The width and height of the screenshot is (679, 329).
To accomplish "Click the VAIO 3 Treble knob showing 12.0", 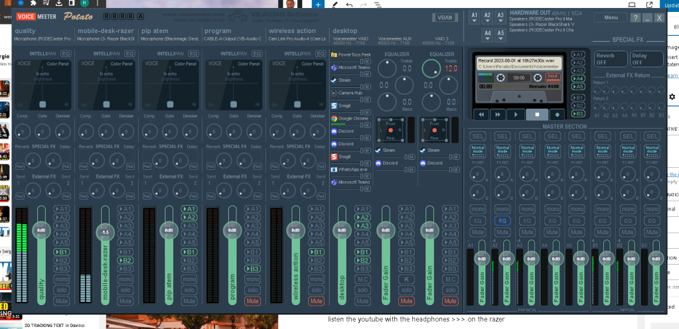I will (430, 68).
